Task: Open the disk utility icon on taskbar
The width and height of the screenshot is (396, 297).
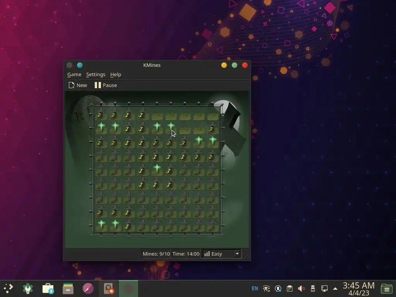Action: [x=109, y=288]
